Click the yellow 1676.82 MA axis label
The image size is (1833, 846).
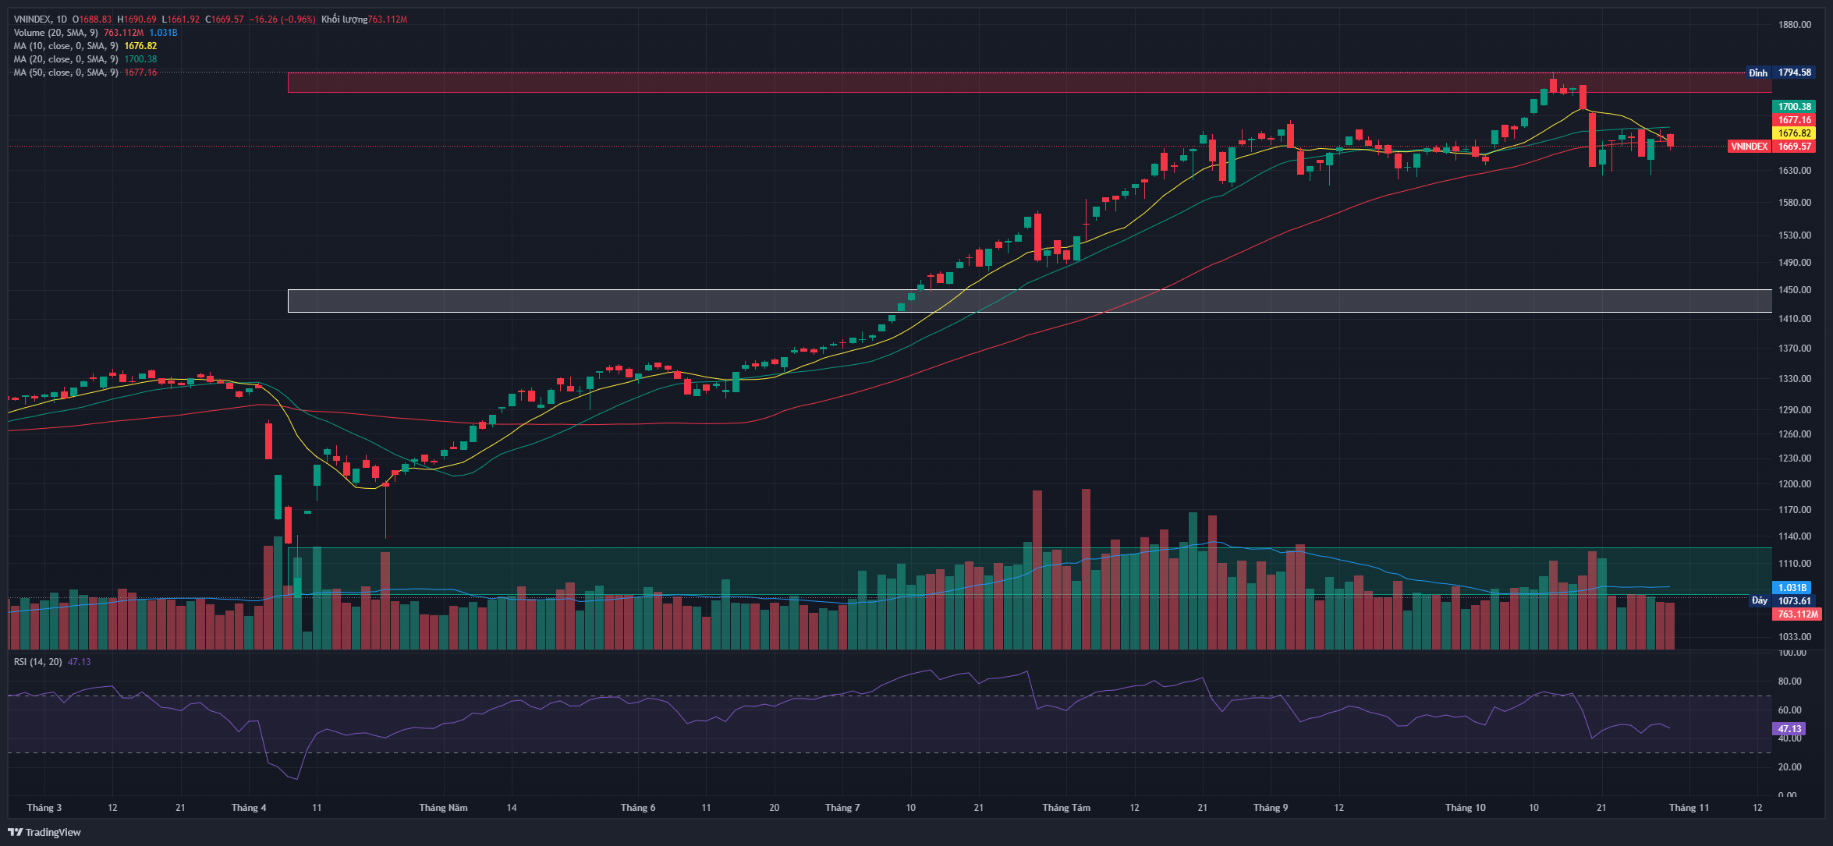tap(1794, 133)
